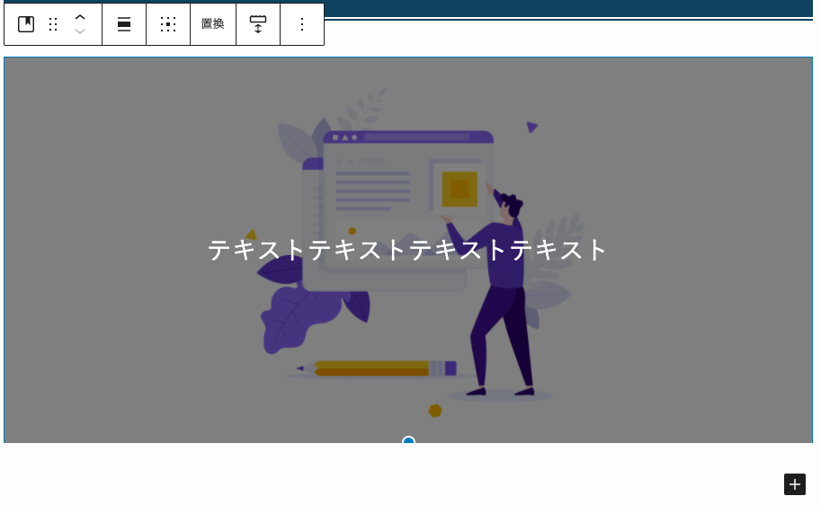Open the content position grid selector

pyautogui.click(x=168, y=24)
